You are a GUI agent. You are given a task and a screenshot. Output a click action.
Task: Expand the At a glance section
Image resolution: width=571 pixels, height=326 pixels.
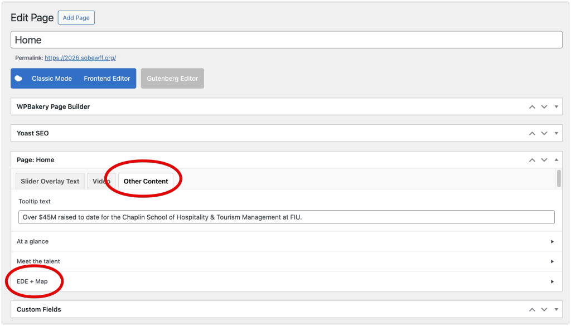(x=552, y=242)
